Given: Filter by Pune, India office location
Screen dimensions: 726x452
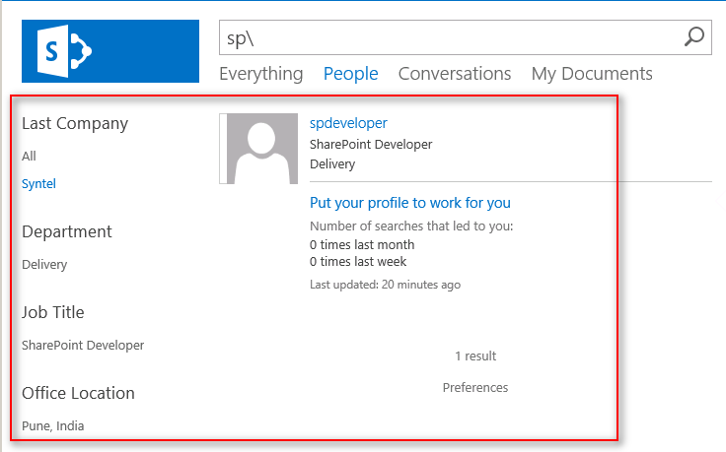Looking at the screenshot, I should click(52, 426).
